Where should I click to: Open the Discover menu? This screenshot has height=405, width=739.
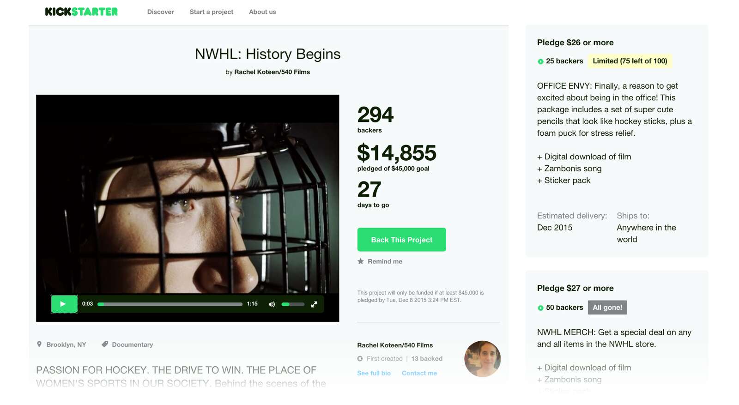(x=160, y=12)
